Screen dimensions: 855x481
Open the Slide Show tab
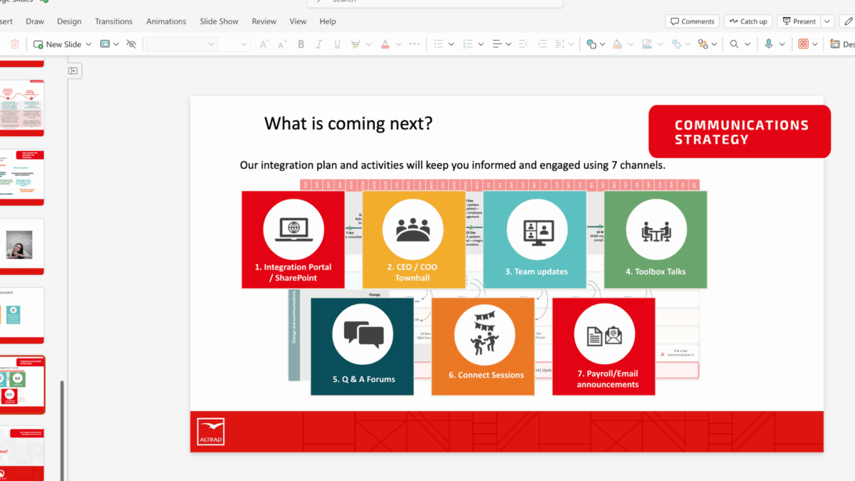coord(219,21)
